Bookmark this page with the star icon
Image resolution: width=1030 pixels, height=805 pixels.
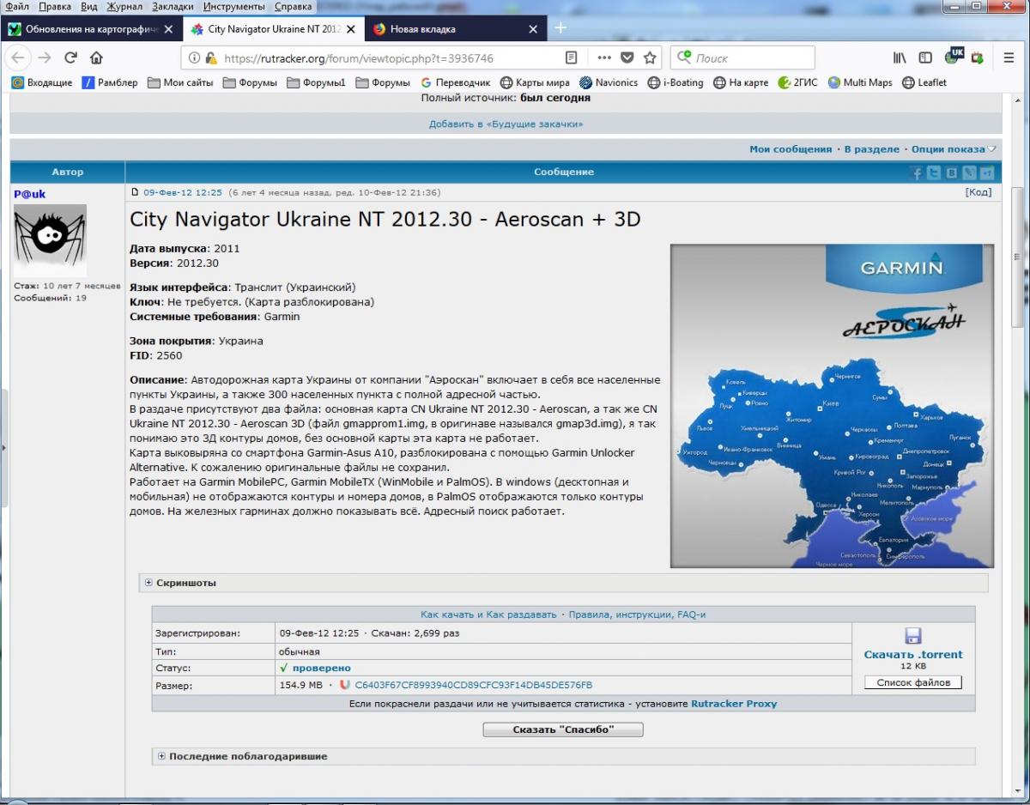[x=650, y=58]
